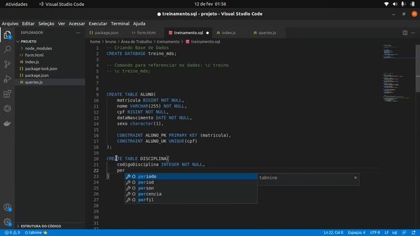Click the unsaved dot on treinamento.sql tab
Screen dimensions: 420x236
(x=207, y=33)
